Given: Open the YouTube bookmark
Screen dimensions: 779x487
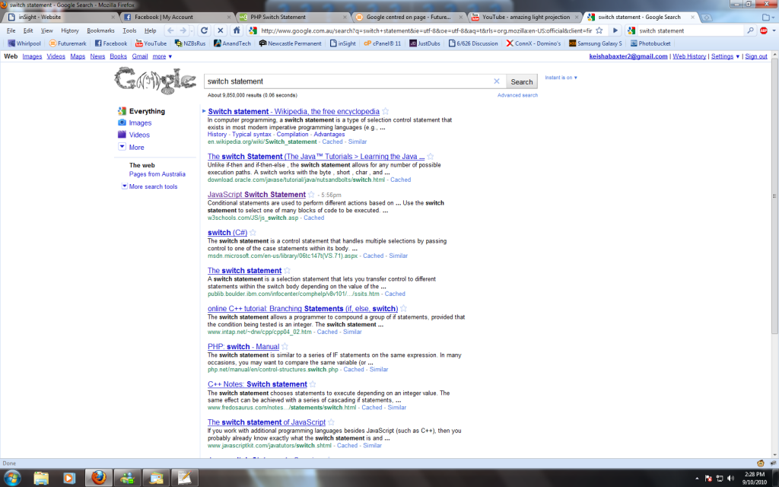Looking at the screenshot, I should (151, 43).
